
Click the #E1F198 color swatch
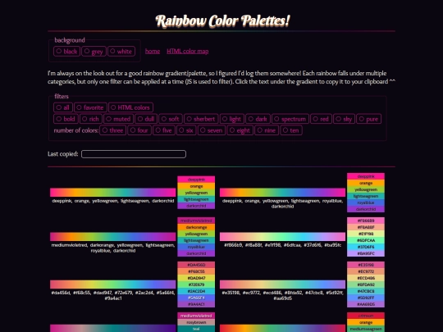click(x=366, y=234)
